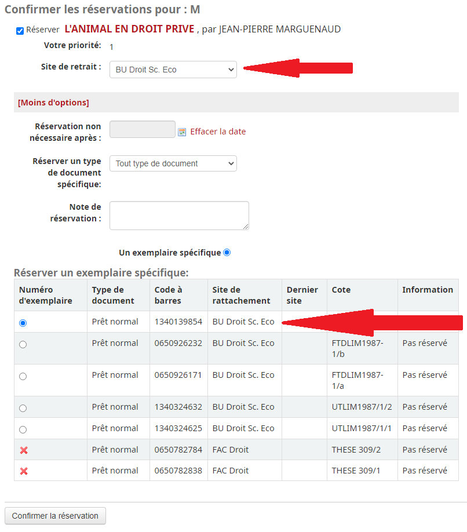The height and width of the screenshot is (532, 467).
Task: Click the 'Code à barres' column header
Action: click(x=169, y=295)
